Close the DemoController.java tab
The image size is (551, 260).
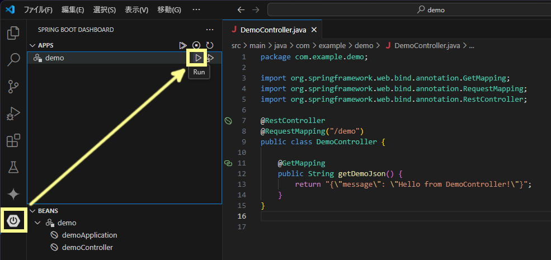(x=314, y=30)
